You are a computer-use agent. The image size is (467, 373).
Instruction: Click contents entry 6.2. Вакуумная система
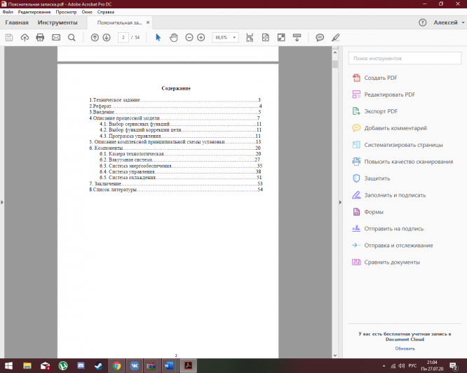pos(180,160)
